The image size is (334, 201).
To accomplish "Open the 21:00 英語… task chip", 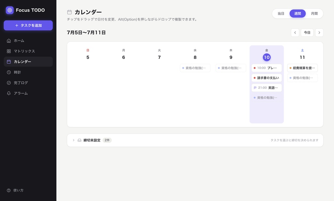I will 267,88.
